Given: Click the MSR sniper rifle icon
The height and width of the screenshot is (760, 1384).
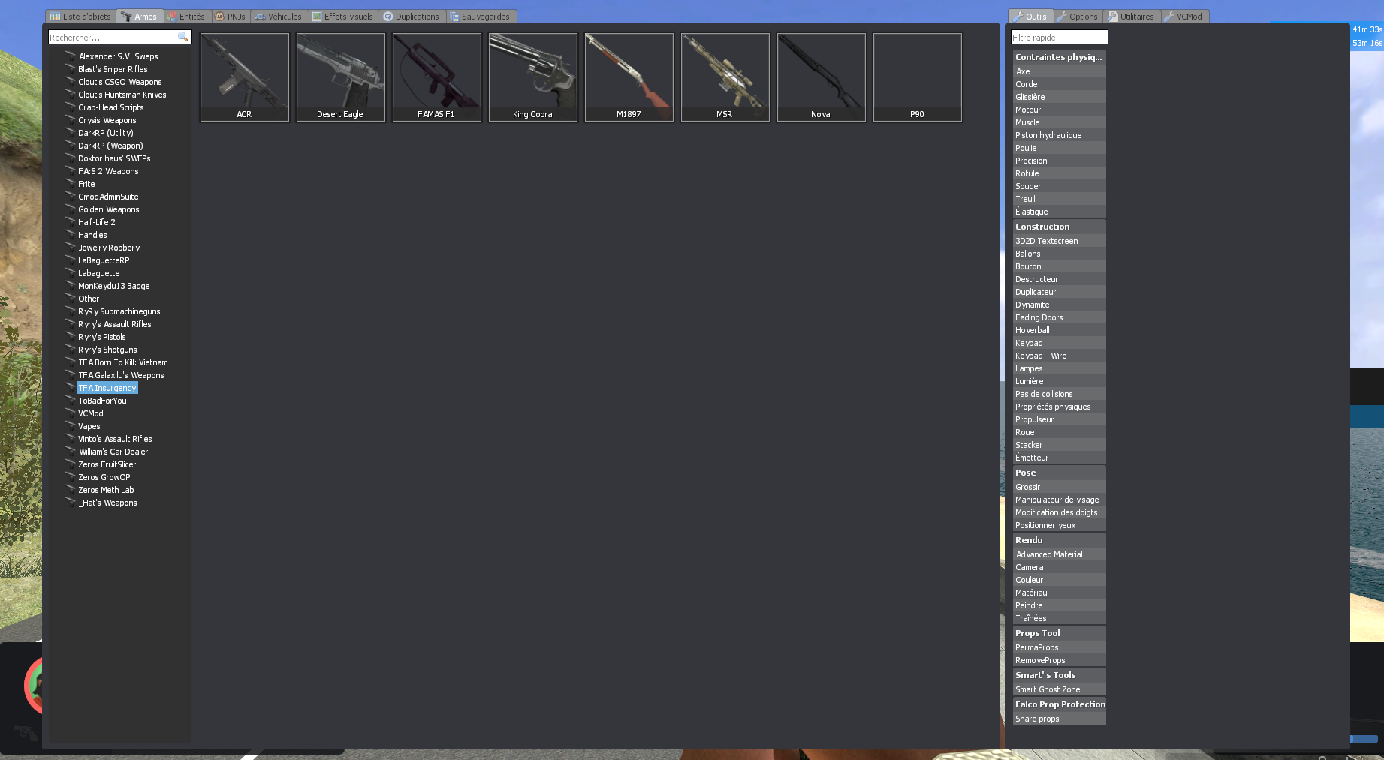Looking at the screenshot, I should coord(725,77).
